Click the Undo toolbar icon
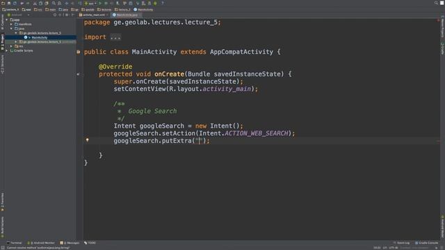This screenshot has height=250, width=445. 22,3
